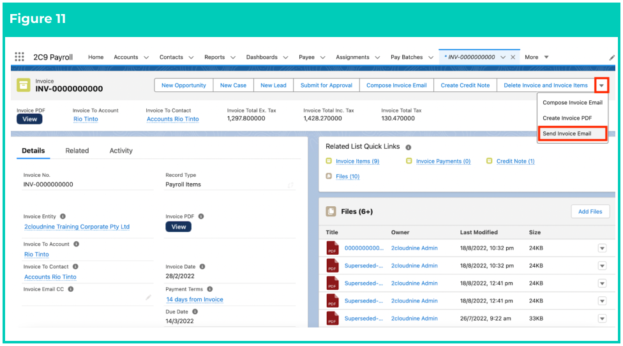Screen dimensions: 623x346
Task: Click the yellow Invoice record icon
Action: click(23, 85)
